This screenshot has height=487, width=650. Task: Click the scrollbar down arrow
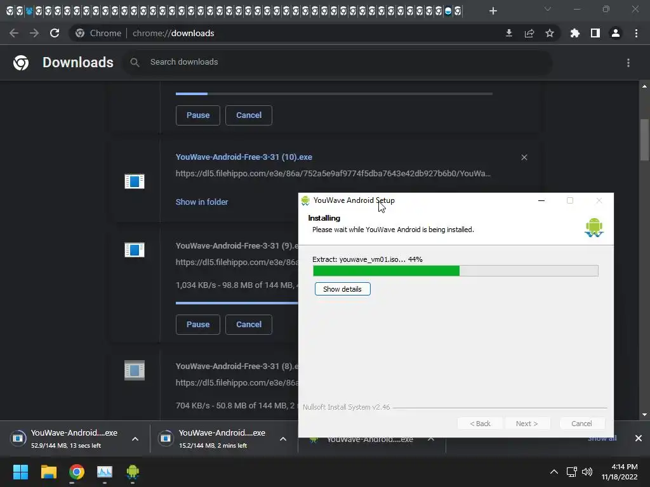pyautogui.click(x=644, y=415)
